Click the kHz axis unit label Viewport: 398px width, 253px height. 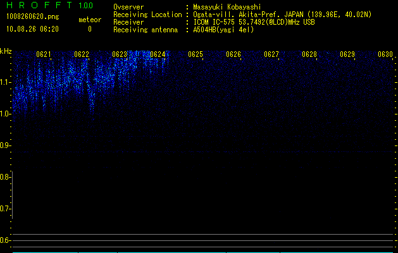(6, 51)
